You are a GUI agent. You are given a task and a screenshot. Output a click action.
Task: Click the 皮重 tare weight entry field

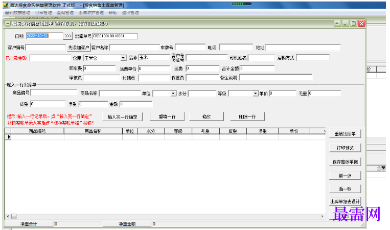(48, 104)
